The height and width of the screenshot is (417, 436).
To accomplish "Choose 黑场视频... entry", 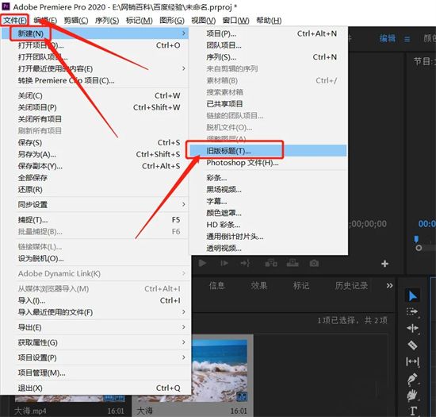I will 268,189.
